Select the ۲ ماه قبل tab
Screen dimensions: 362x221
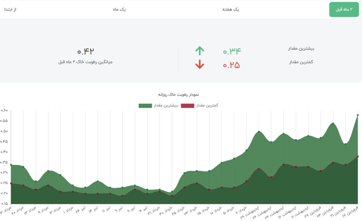tap(344, 9)
